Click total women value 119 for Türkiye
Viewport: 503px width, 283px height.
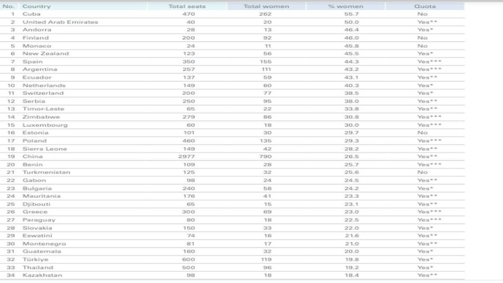coord(266,259)
